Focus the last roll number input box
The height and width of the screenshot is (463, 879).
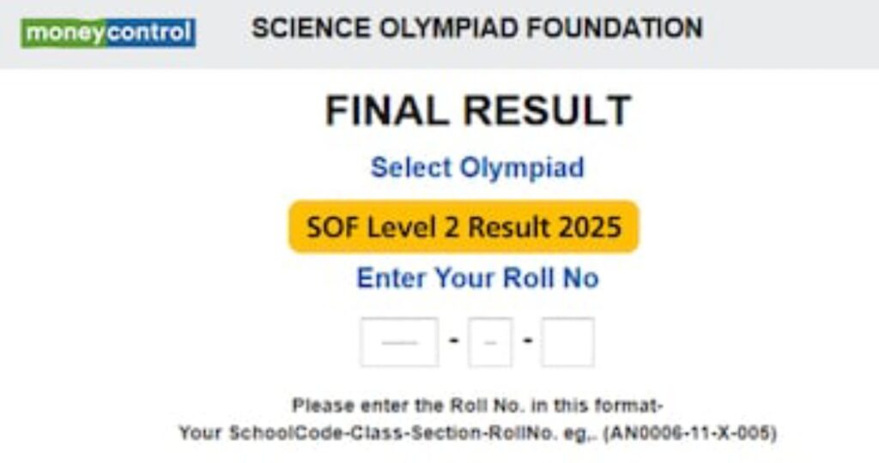click(x=567, y=342)
